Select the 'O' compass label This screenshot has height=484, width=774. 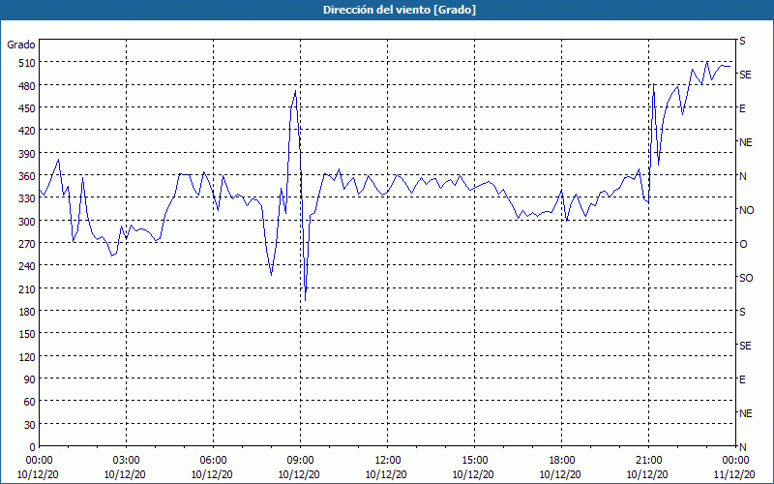point(743,244)
